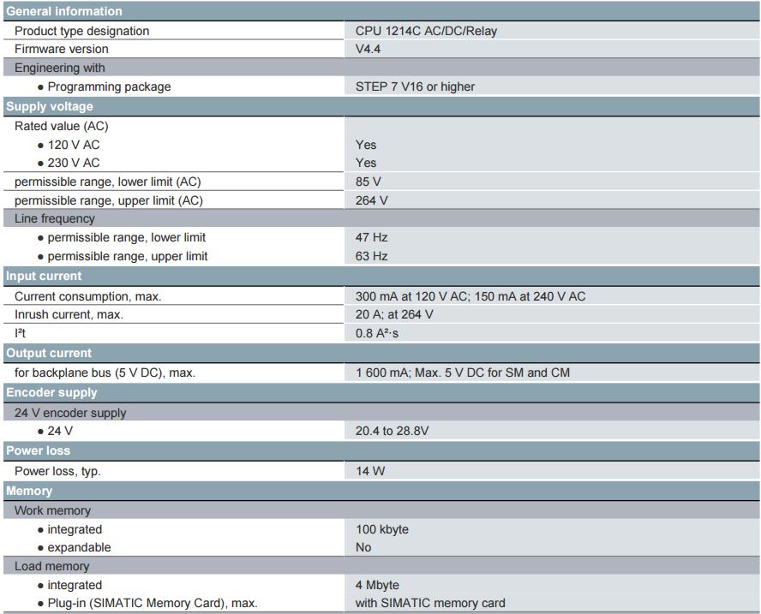761x614 pixels.
Task: Select the "Programming package" bullet label
Action: click(109, 86)
